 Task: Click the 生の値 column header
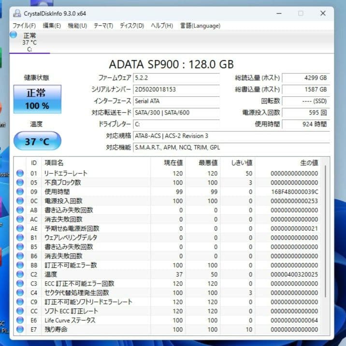pyautogui.click(x=309, y=163)
